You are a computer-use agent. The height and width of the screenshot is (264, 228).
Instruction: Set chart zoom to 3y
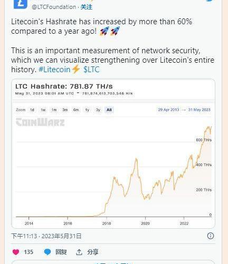click(x=98, y=110)
